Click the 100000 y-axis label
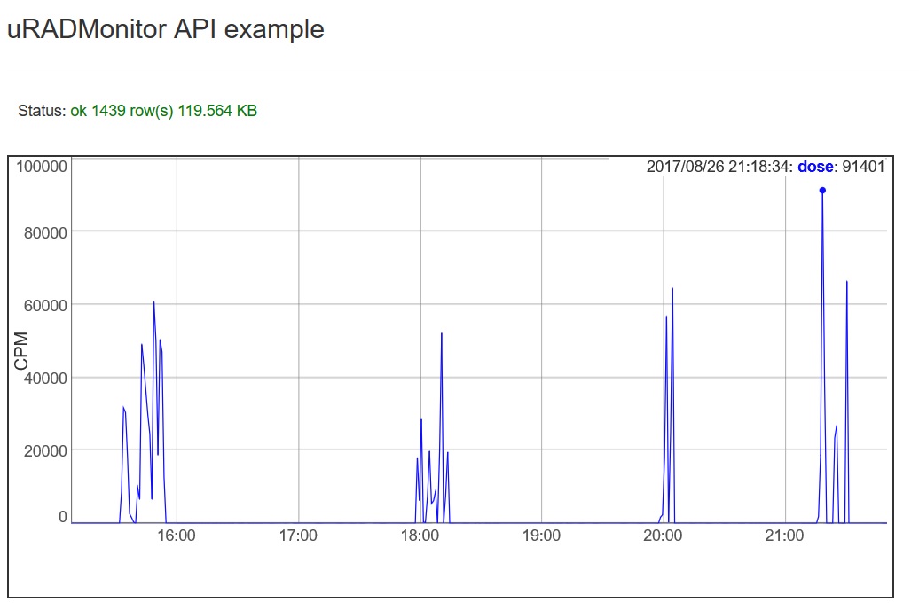Viewport: 919px width, 610px height. pos(42,167)
